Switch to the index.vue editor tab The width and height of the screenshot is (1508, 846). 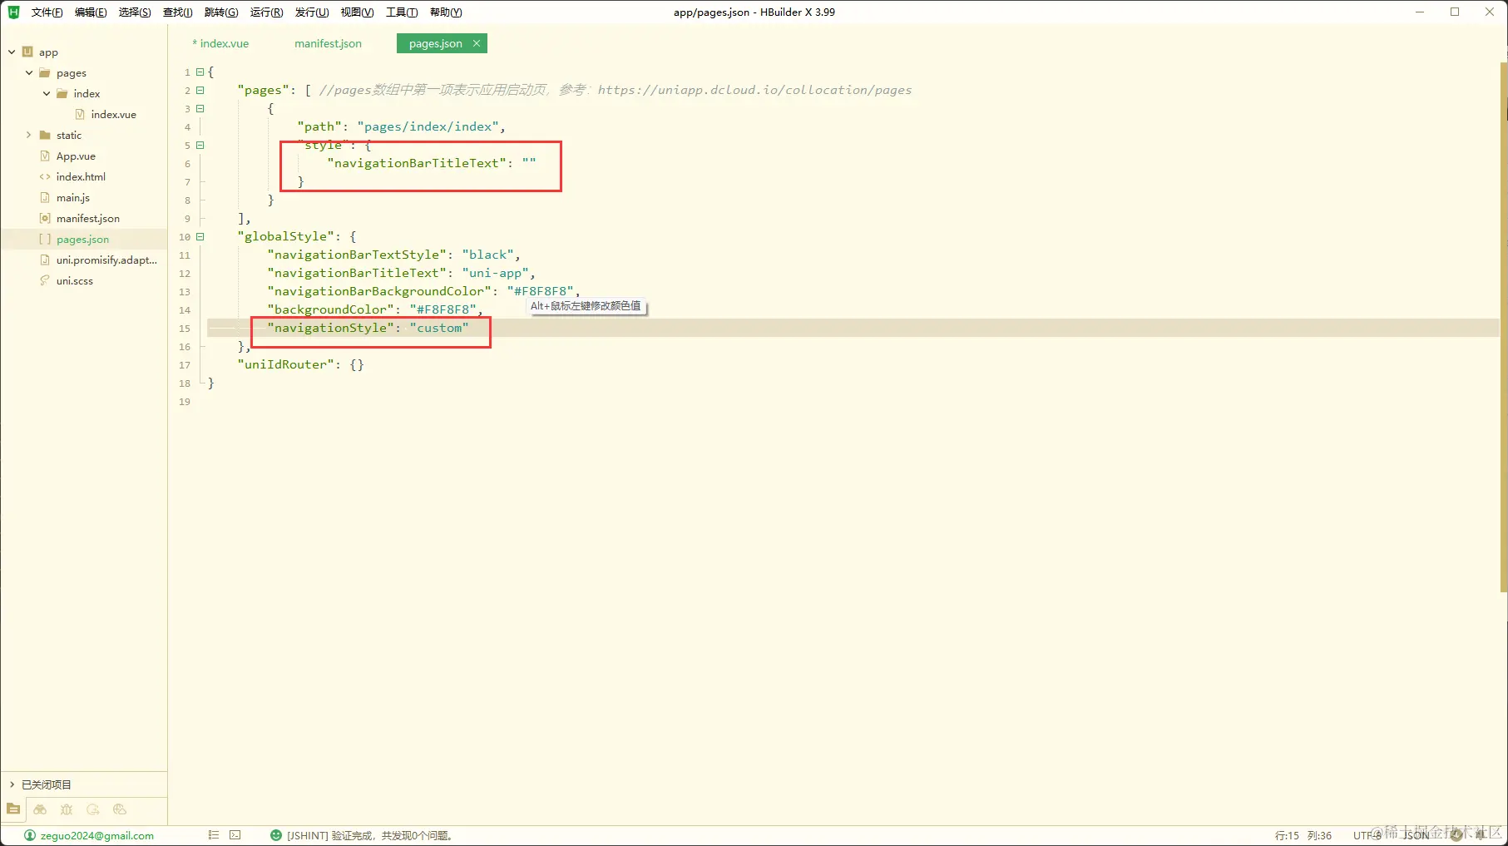pyautogui.click(x=220, y=44)
